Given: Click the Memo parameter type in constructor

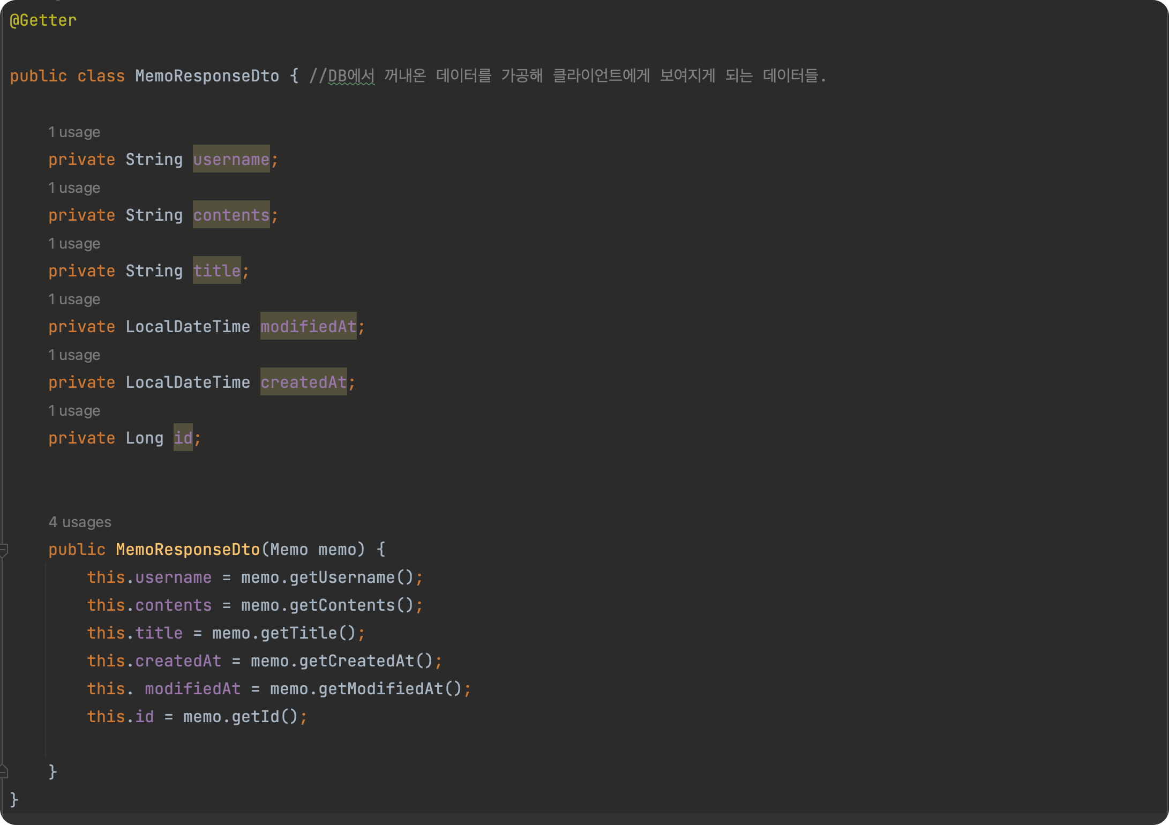Looking at the screenshot, I should 289,550.
